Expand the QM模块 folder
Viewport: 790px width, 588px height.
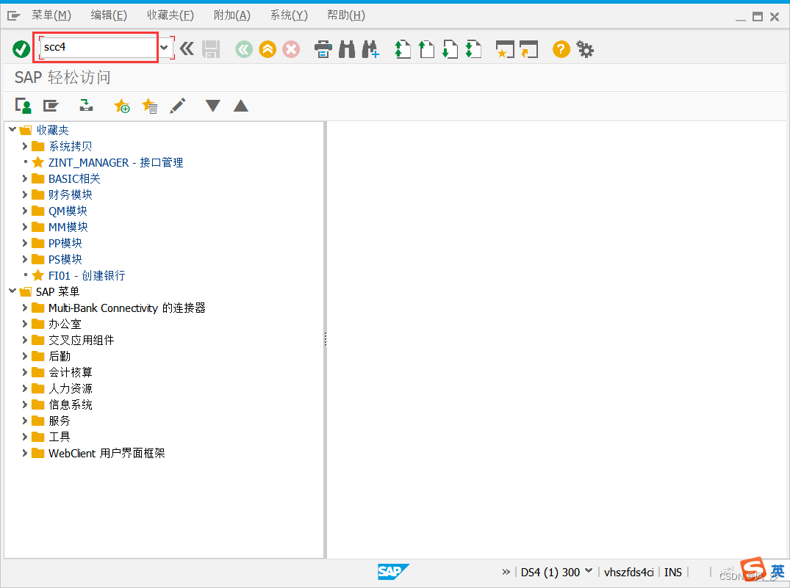coord(25,211)
